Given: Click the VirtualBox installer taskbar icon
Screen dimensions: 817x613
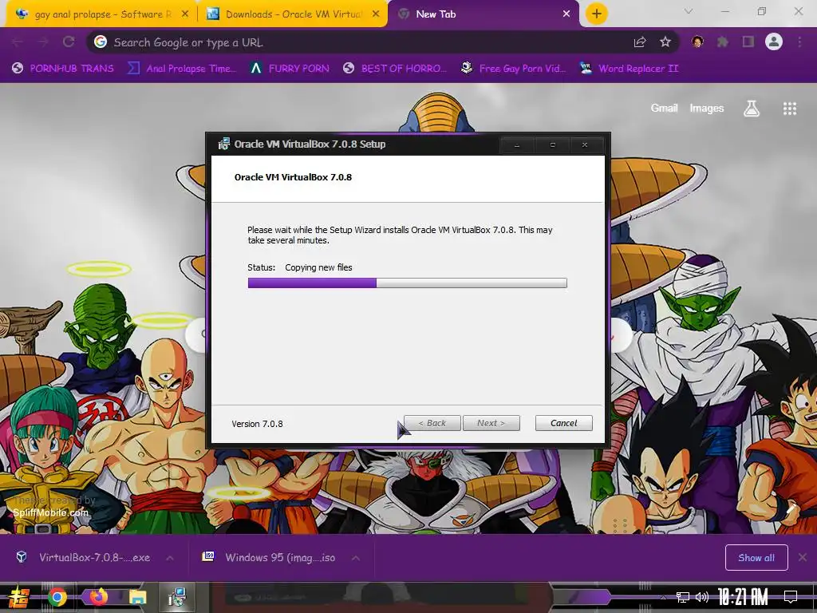Looking at the screenshot, I should pyautogui.click(x=177, y=597).
